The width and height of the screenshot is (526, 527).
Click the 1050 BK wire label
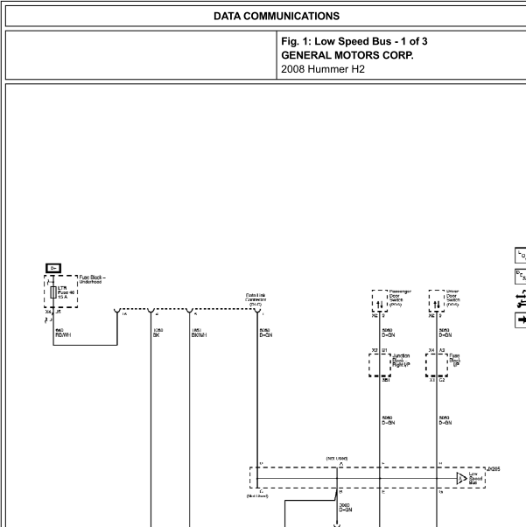(x=158, y=333)
